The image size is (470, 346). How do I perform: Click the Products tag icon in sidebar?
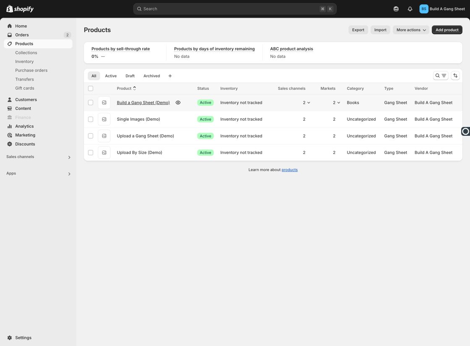click(x=10, y=44)
